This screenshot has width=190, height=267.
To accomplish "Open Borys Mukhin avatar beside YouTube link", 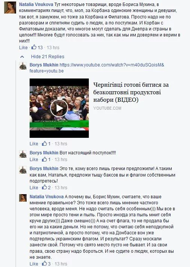I will point(23,66).
